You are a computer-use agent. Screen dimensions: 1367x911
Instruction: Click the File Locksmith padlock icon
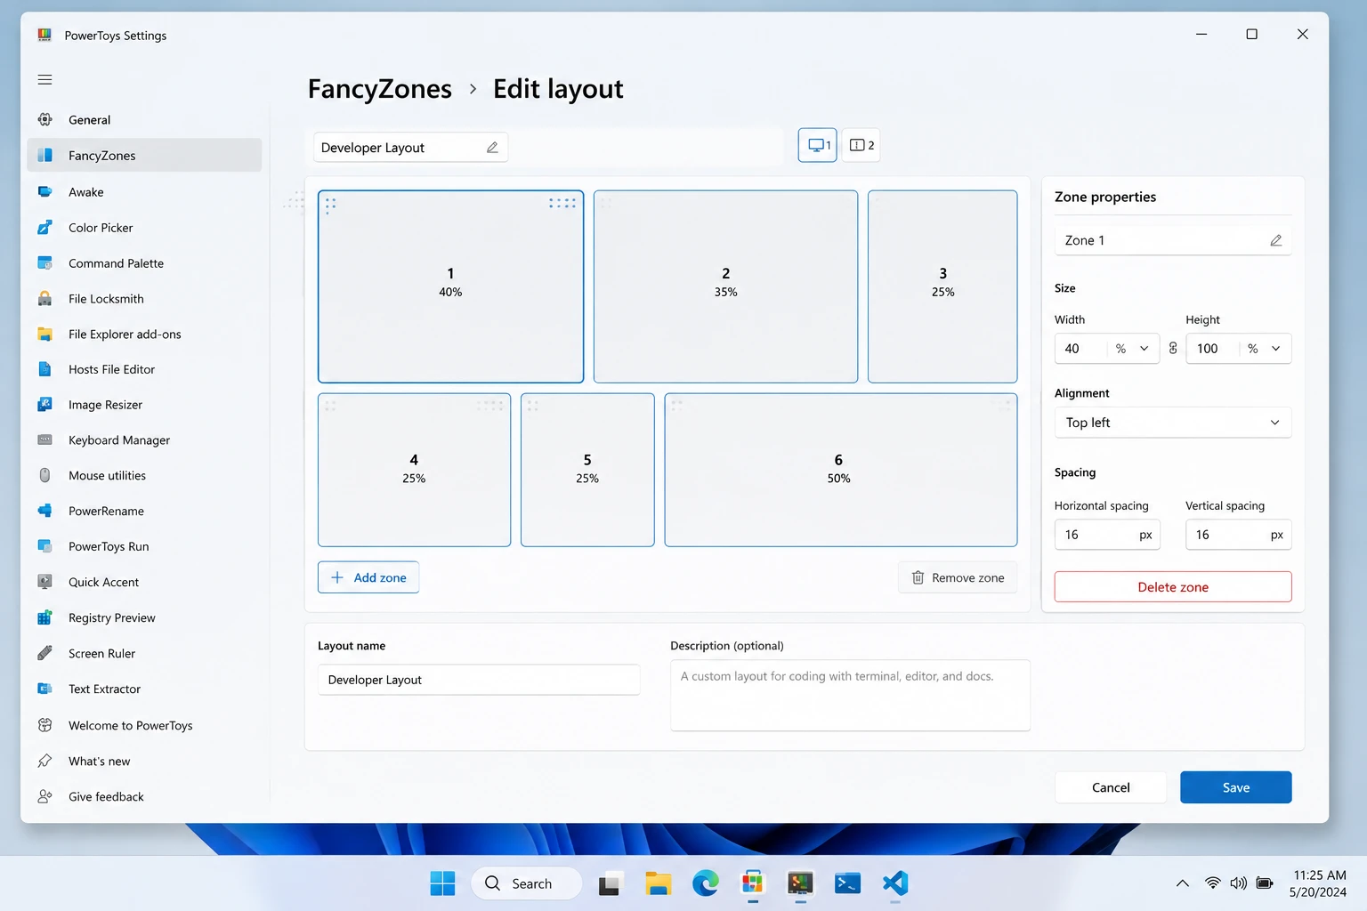coord(44,298)
